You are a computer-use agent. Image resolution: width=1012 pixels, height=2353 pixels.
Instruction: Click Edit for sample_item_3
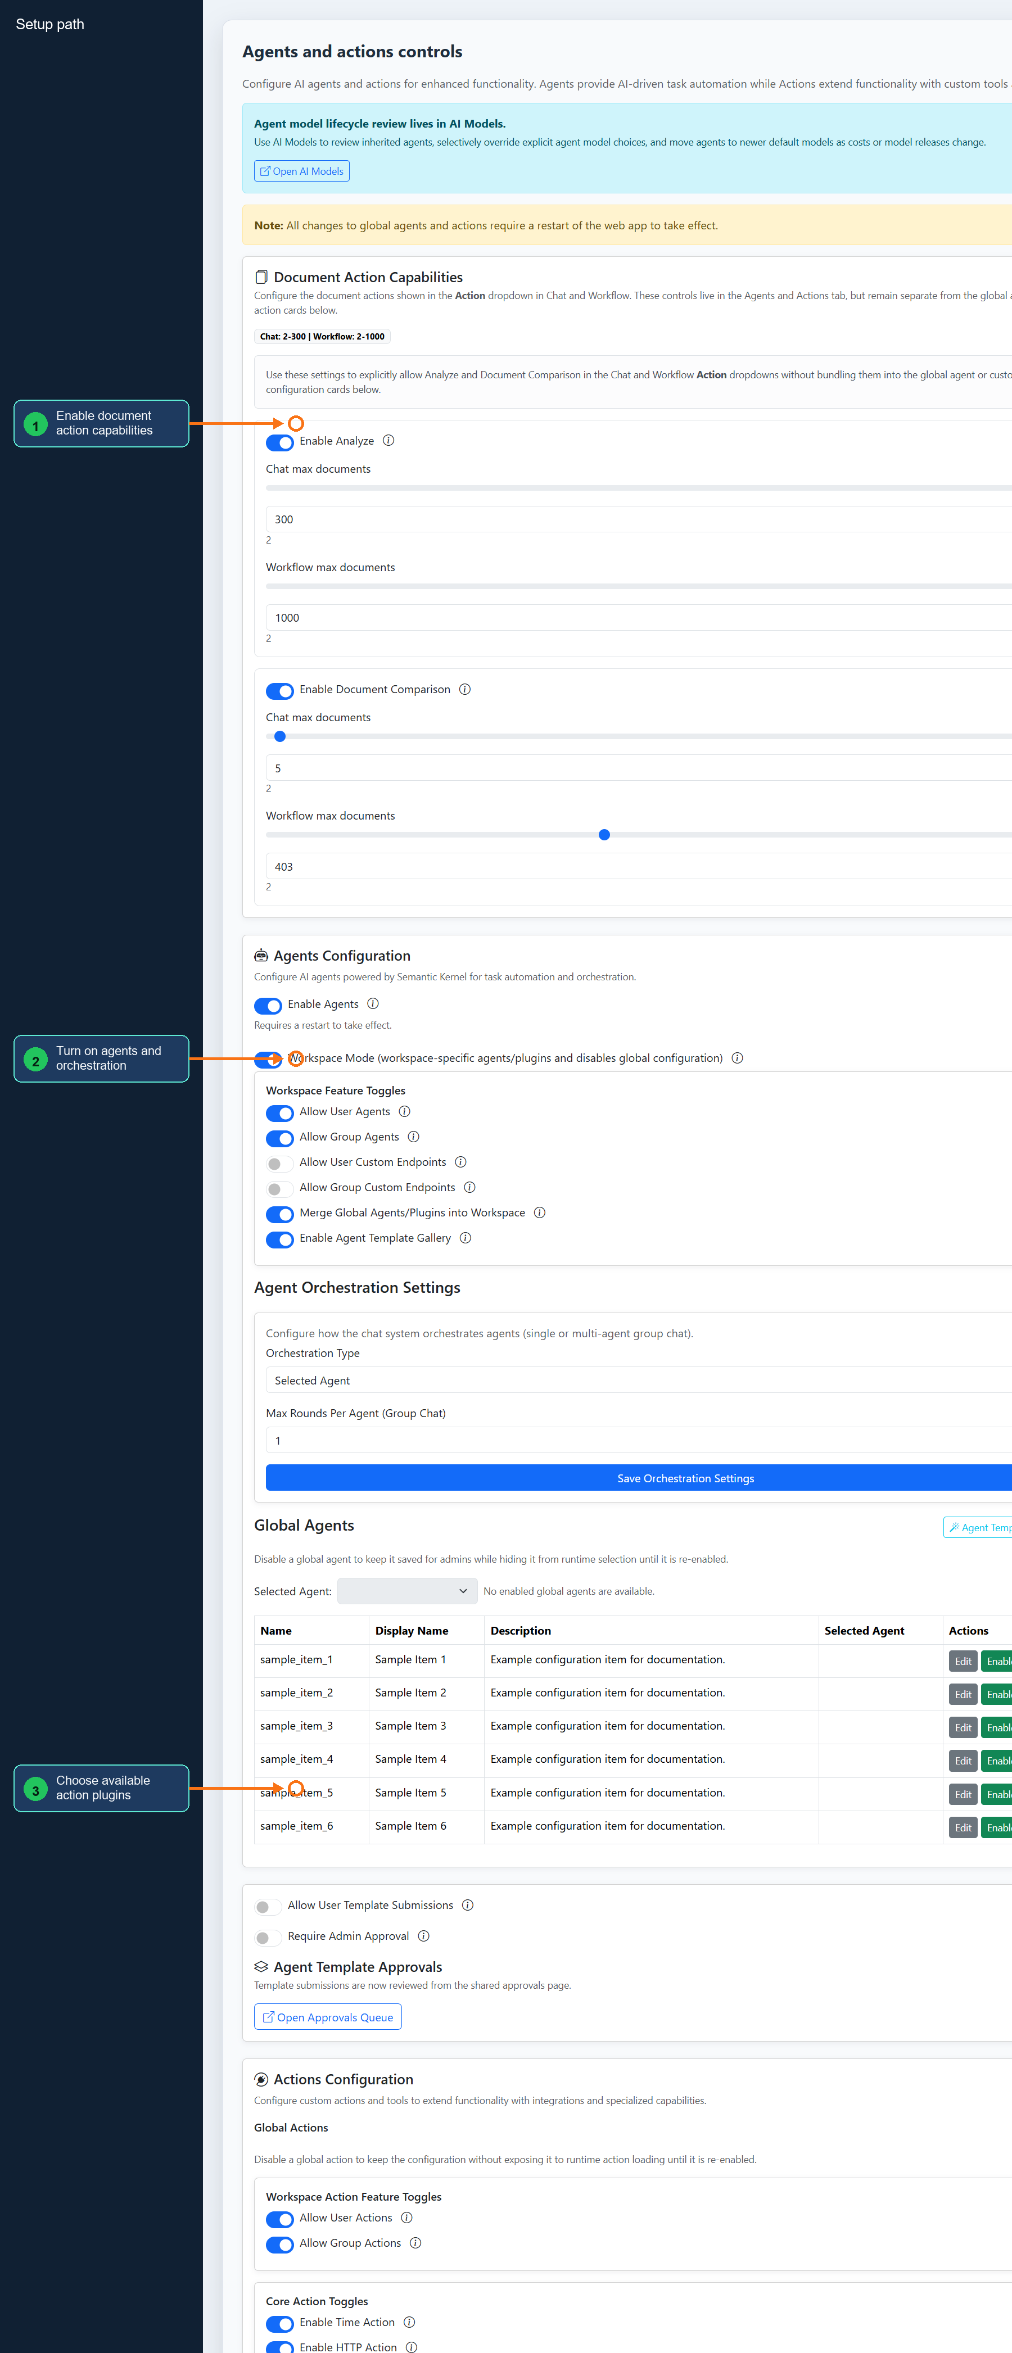963,1727
